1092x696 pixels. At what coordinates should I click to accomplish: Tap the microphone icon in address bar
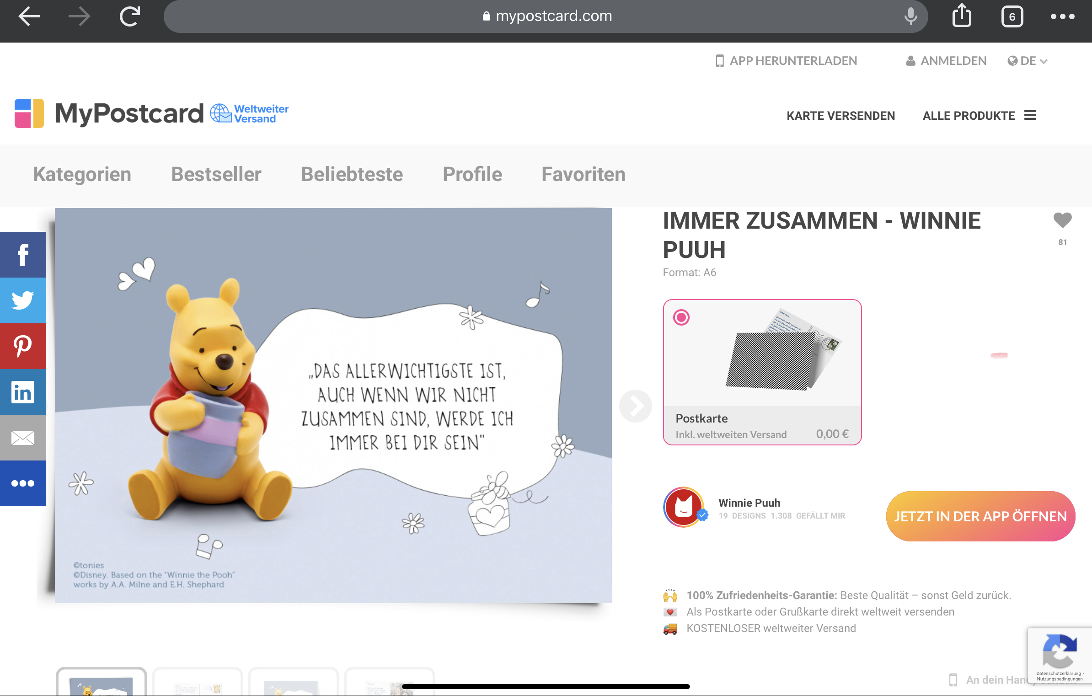click(x=910, y=16)
